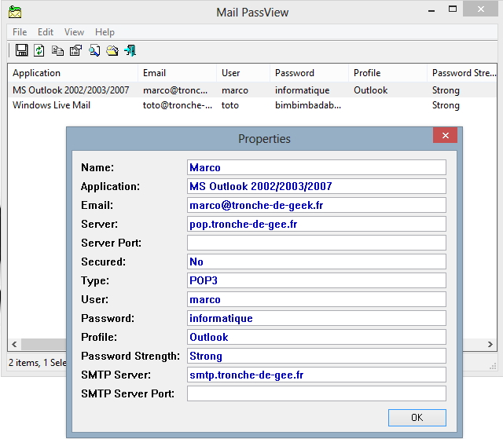Click the horizontal scrollbar left arrow
The height and width of the screenshot is (439, 503).
click(x=14, y=345)
